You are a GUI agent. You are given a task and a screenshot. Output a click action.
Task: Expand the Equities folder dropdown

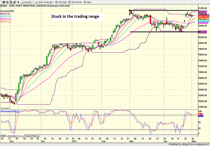(x=33, y=2)
